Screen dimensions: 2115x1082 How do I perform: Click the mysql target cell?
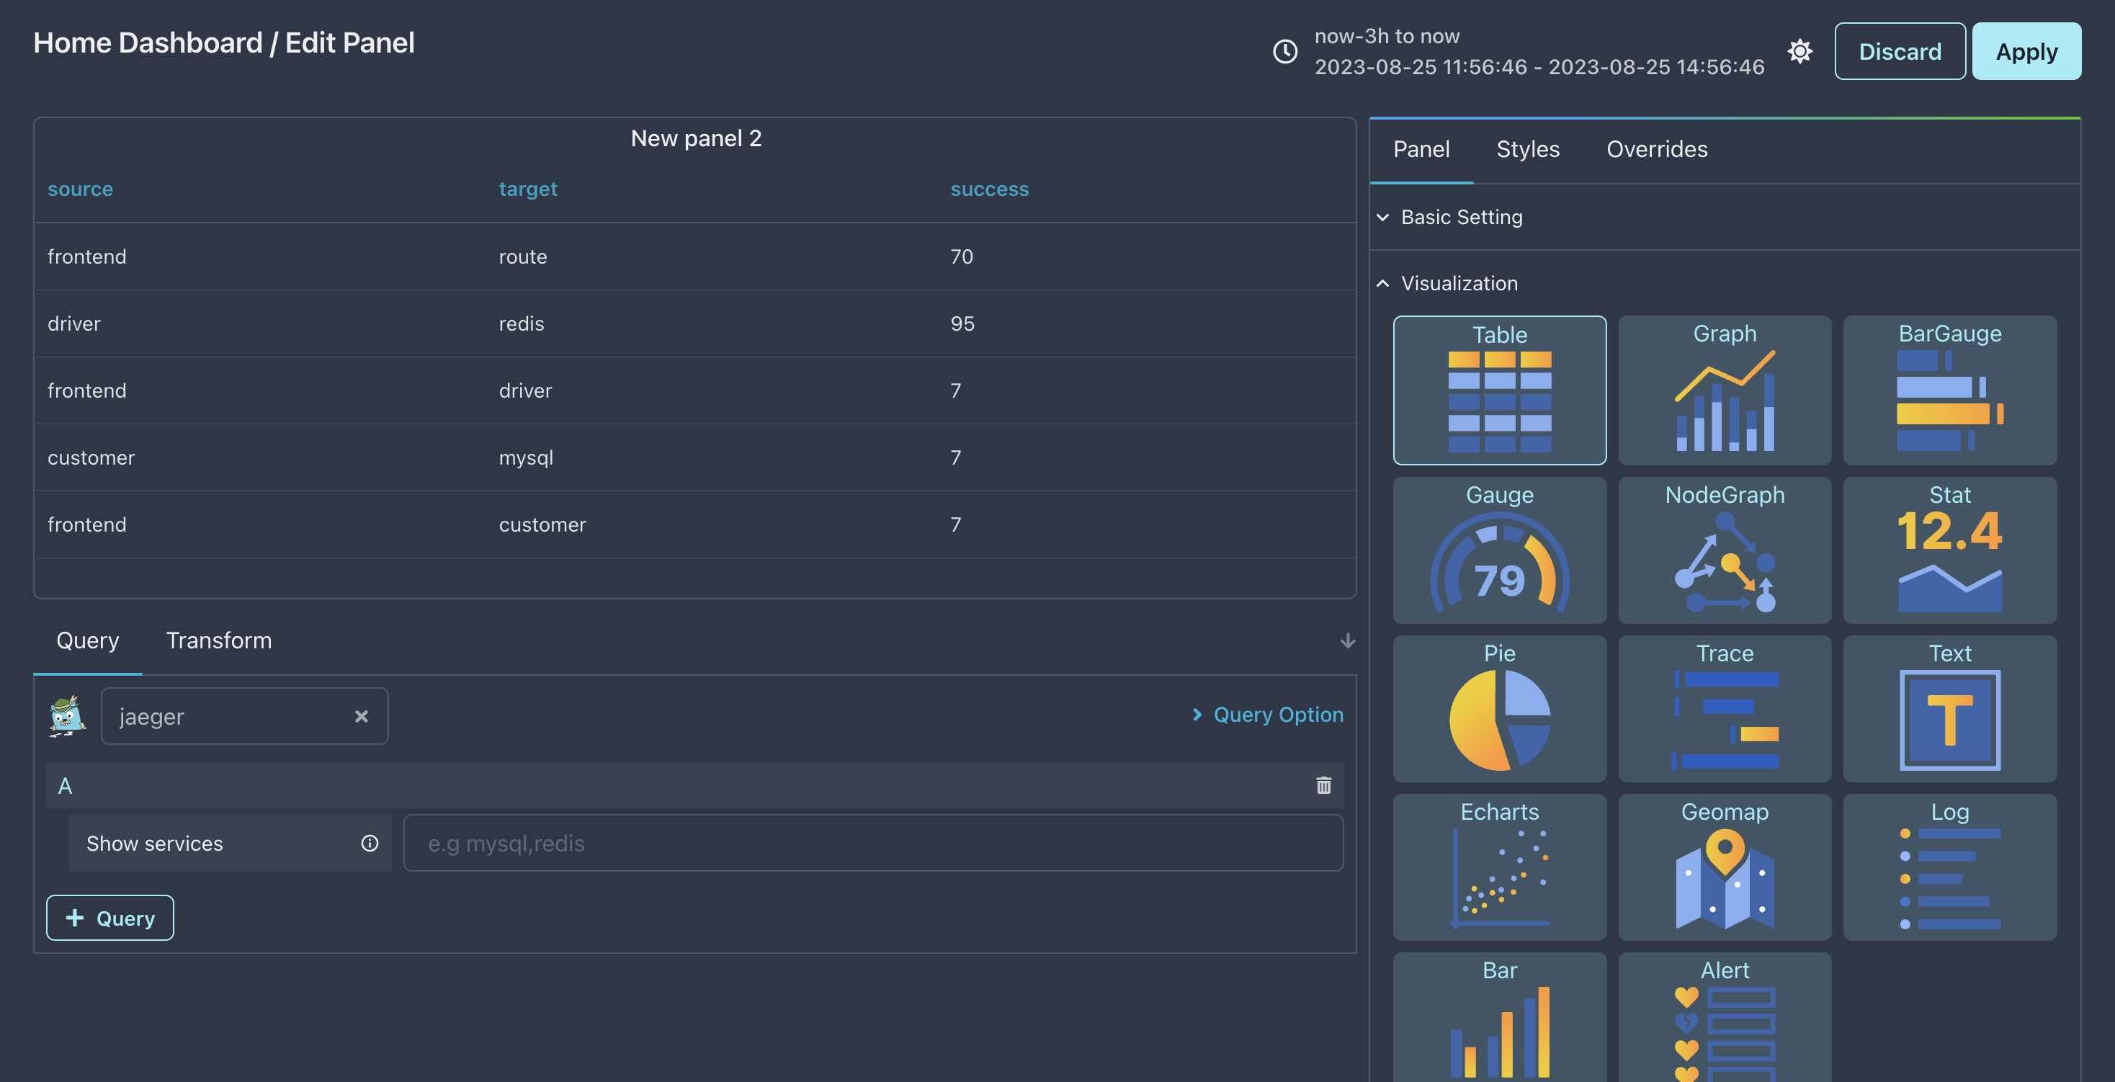pos(527,457)
